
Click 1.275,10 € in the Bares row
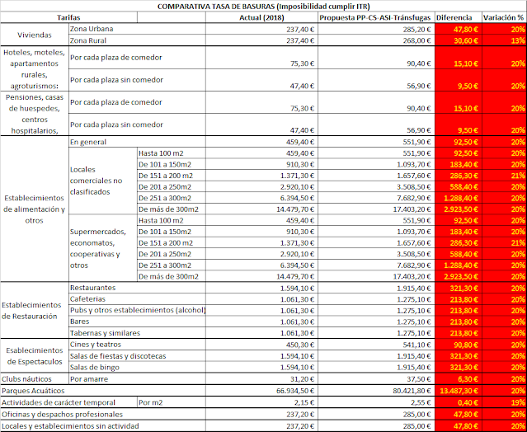click(376, 322)
